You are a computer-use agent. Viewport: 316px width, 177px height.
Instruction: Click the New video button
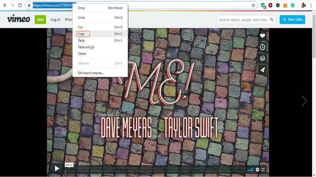coord(292,19)
